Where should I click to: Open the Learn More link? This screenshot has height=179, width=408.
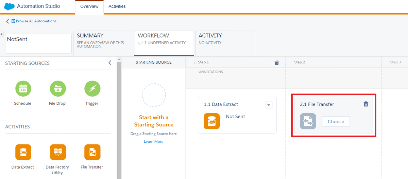(x=154, y=141)
